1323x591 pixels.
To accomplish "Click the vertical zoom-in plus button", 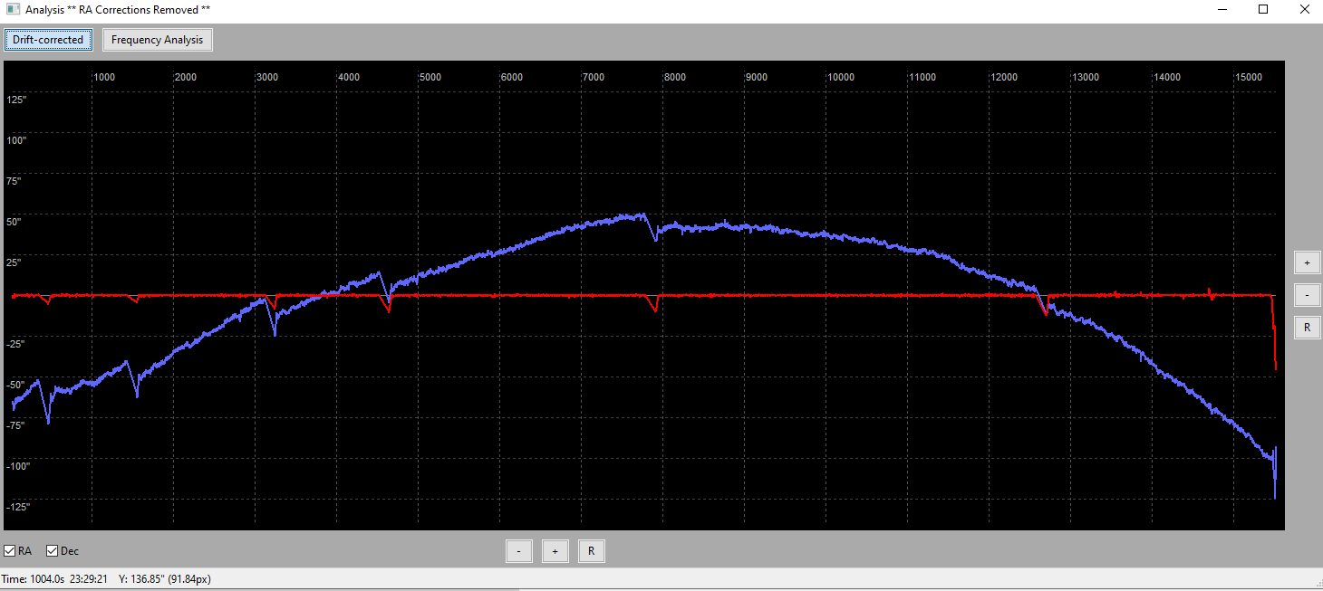I will pyautogui.click(x=1307, y=262).
